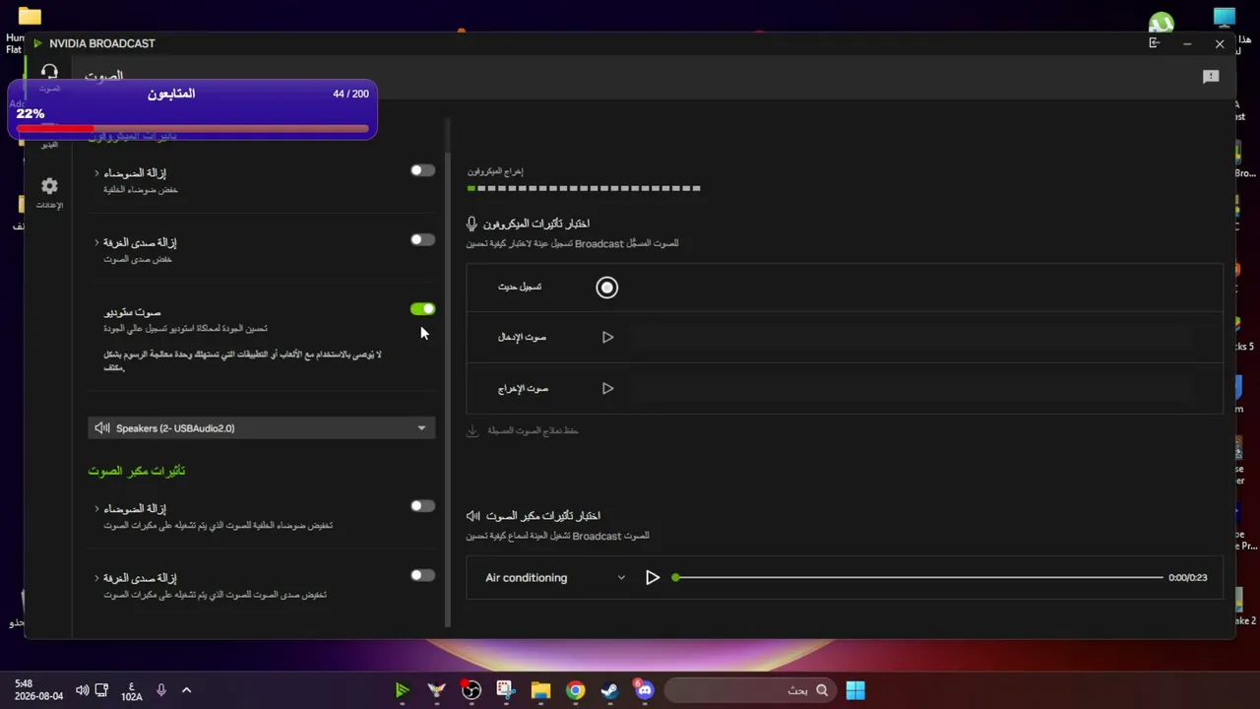Open the This PC desktop icon
The width and height of the screenshot is (1260, 709).
pyautogui.click(x=1225, y=20)
